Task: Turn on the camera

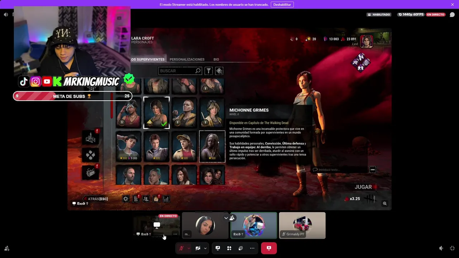Action: (x=198, y=248)
